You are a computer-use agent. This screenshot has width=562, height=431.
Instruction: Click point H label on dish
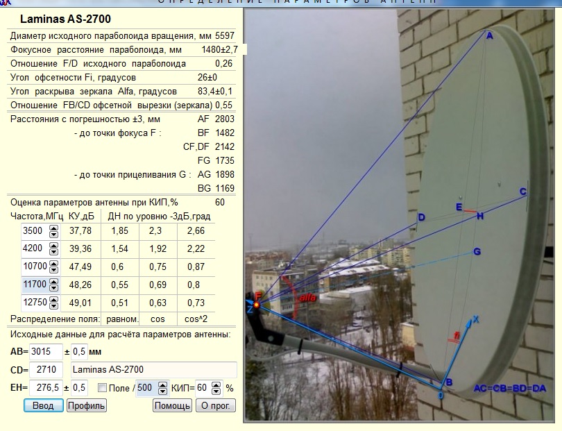480,217
